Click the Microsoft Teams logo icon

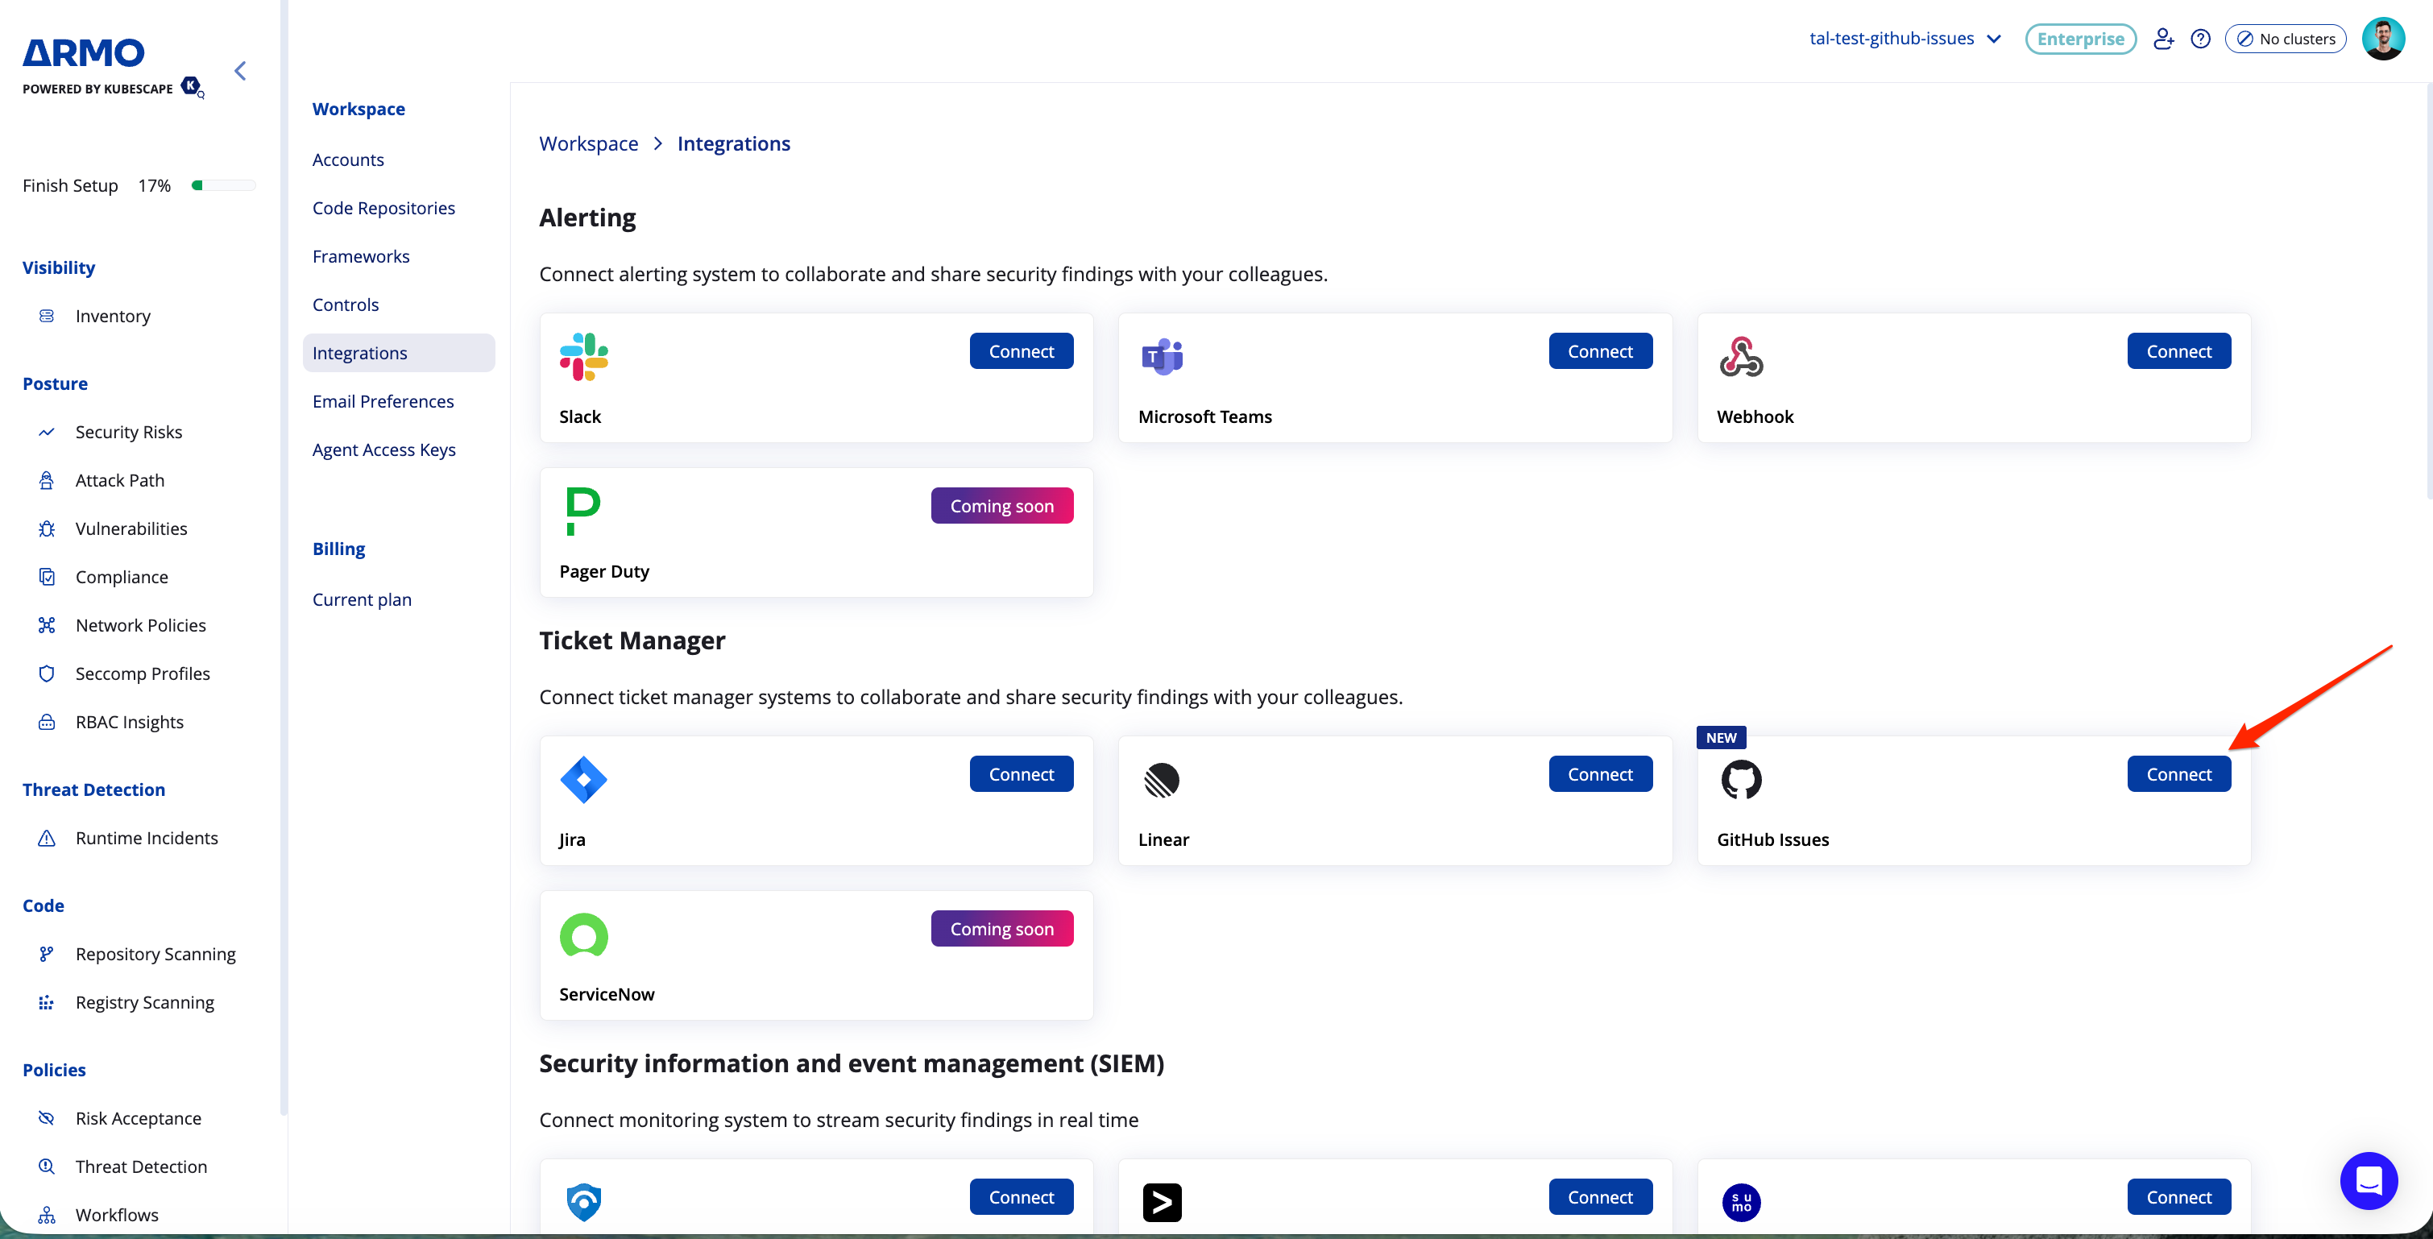point(1162,357)
